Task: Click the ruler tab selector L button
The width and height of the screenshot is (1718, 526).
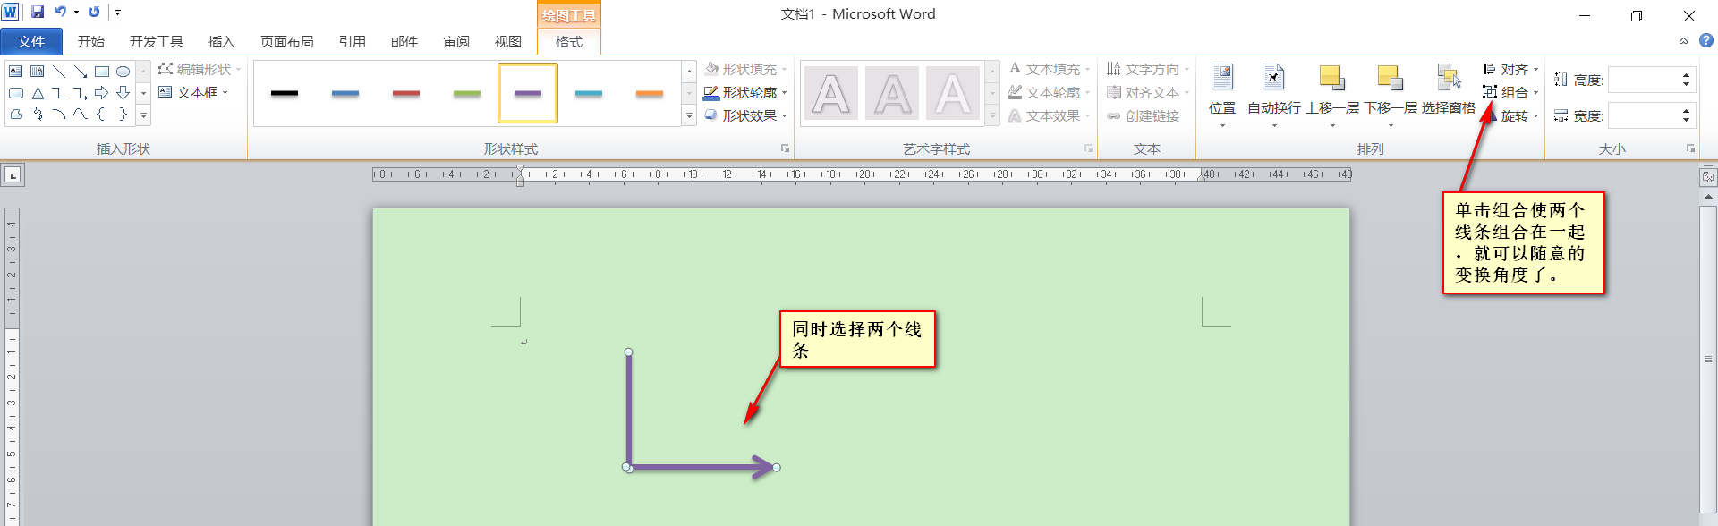Action: click(x=13, y=174)
